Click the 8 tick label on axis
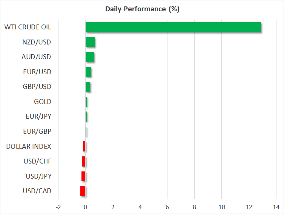The width and height of the screenshot is (284, 214). click(x=194, y=207)
